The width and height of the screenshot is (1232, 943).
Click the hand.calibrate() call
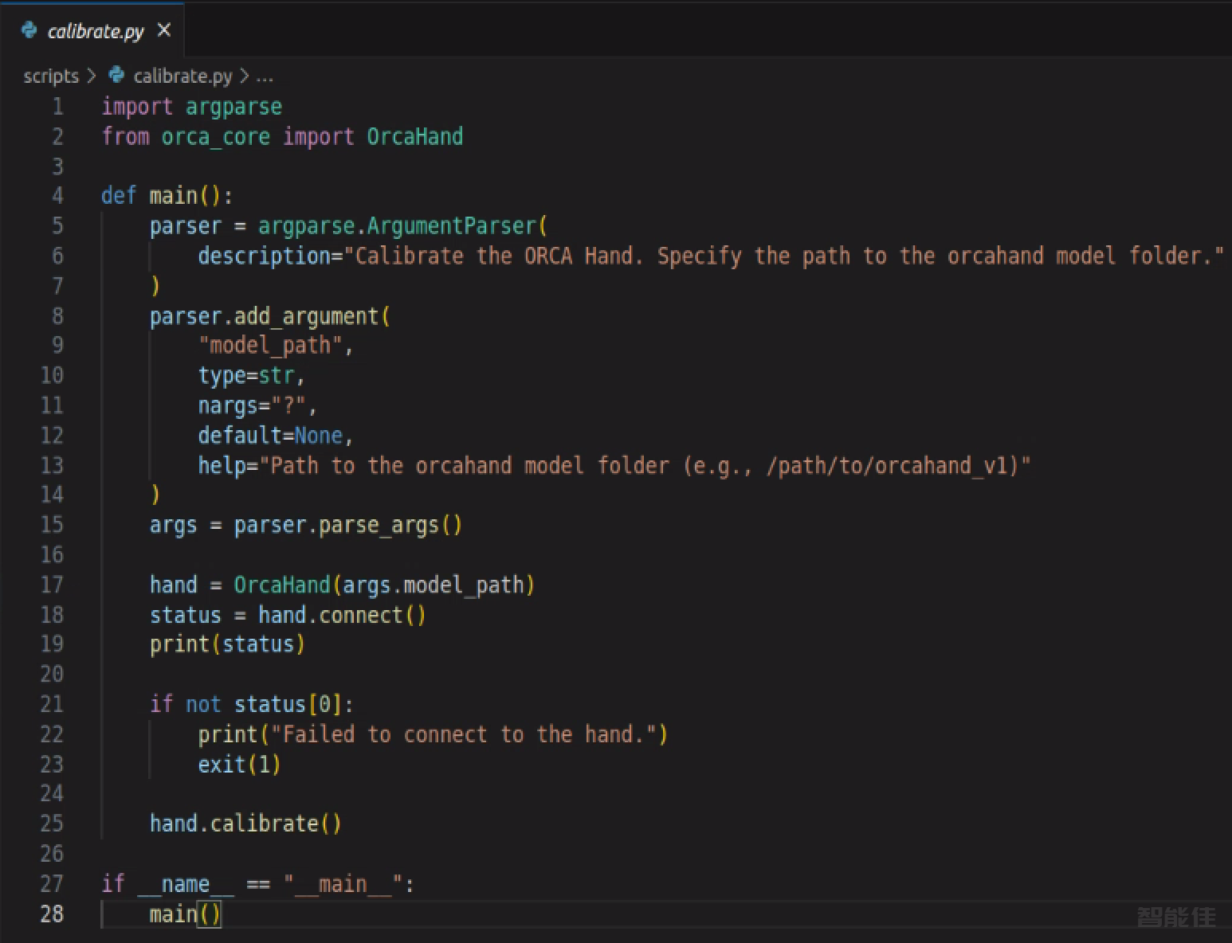(x=245, y=824)
